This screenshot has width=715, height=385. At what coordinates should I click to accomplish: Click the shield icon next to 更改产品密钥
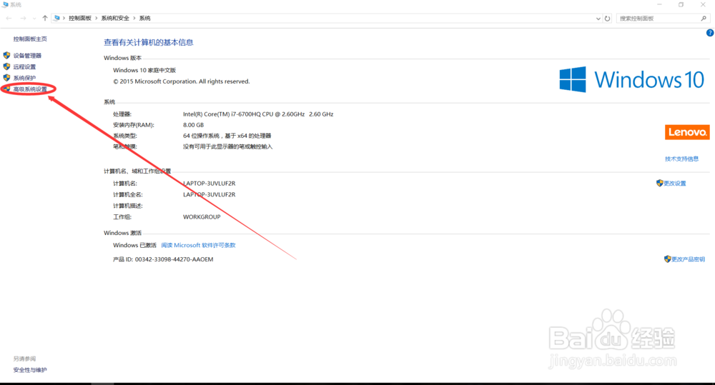(668, 259)
